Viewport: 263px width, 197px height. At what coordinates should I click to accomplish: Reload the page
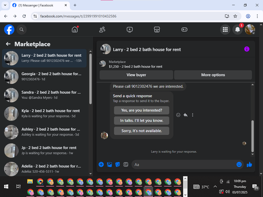pos(24,16)
